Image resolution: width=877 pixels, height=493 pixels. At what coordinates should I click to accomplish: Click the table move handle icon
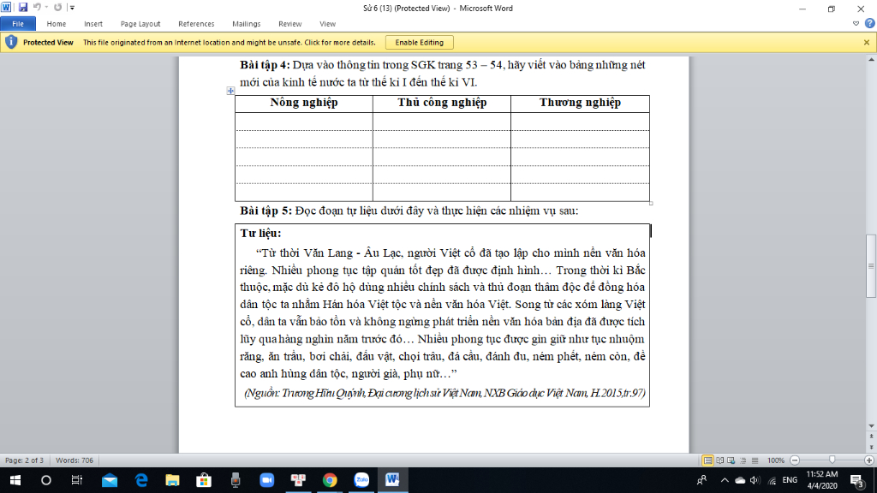point(230,91)
